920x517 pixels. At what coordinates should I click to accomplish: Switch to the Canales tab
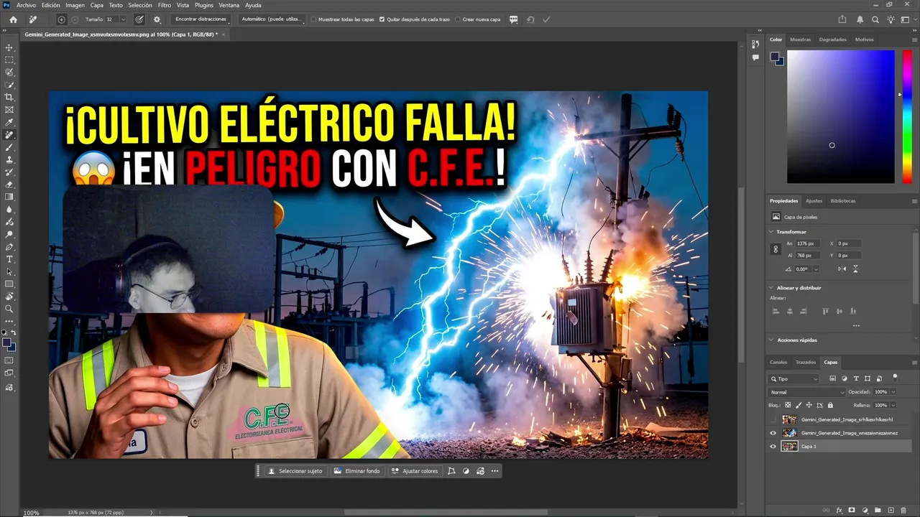click(778, 362)
